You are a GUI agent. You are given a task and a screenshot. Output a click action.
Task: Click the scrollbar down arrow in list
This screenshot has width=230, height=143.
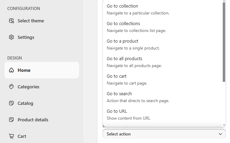point(224,125)
